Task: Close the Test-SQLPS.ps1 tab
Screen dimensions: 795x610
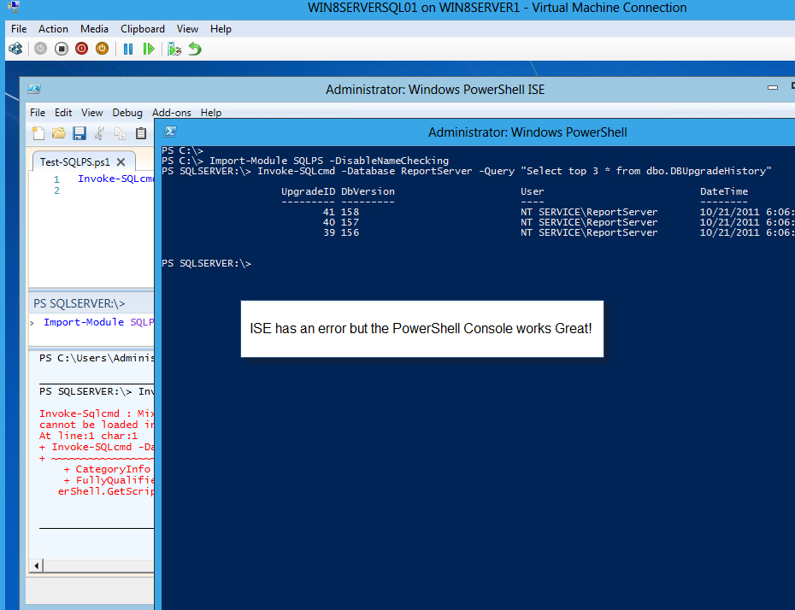Action: point(121,162)
